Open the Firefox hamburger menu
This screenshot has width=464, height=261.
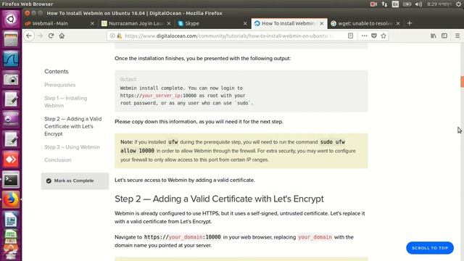point(457,36)
